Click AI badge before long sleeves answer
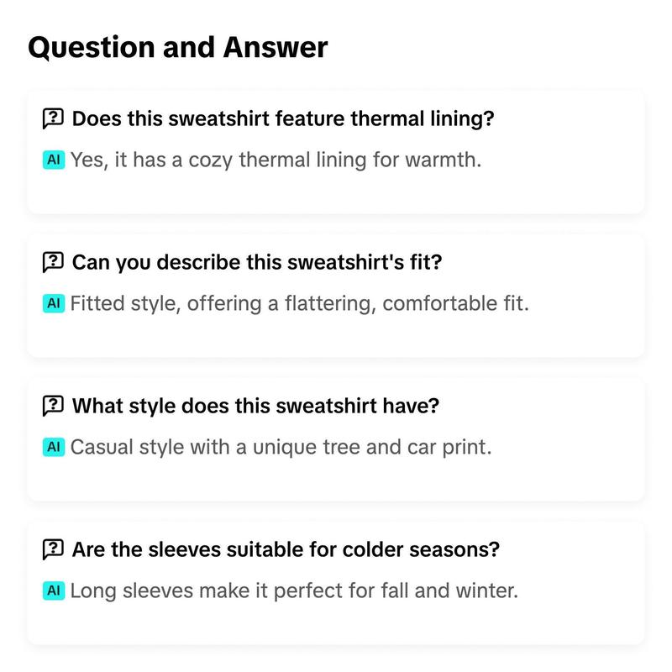The width and height of the screenshot is (672, 672). [x=54, y=591]
